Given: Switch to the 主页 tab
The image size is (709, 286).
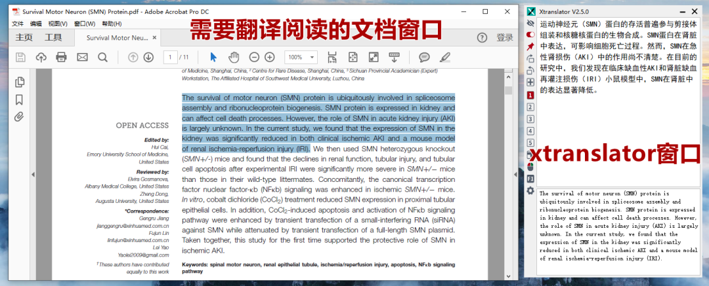Looking at the screenshot, I should (x=24, y=37).
